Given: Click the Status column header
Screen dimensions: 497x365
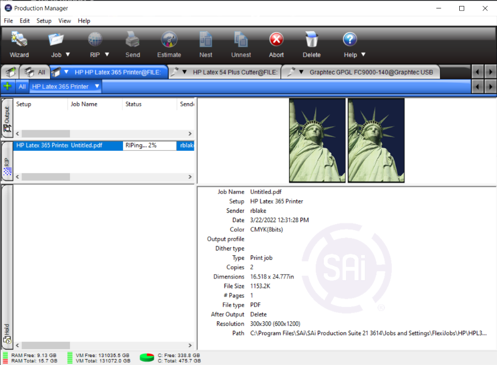Looking at the screenshot, I should pyautogui.click(x=134, y=104).
